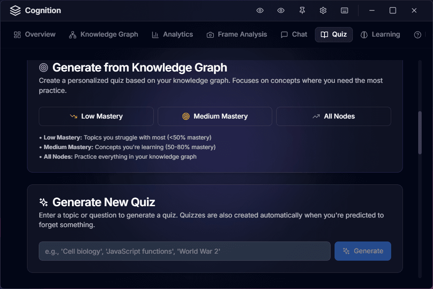
Task: Go to the Analytics tab
Action: (x=172, y=34)
